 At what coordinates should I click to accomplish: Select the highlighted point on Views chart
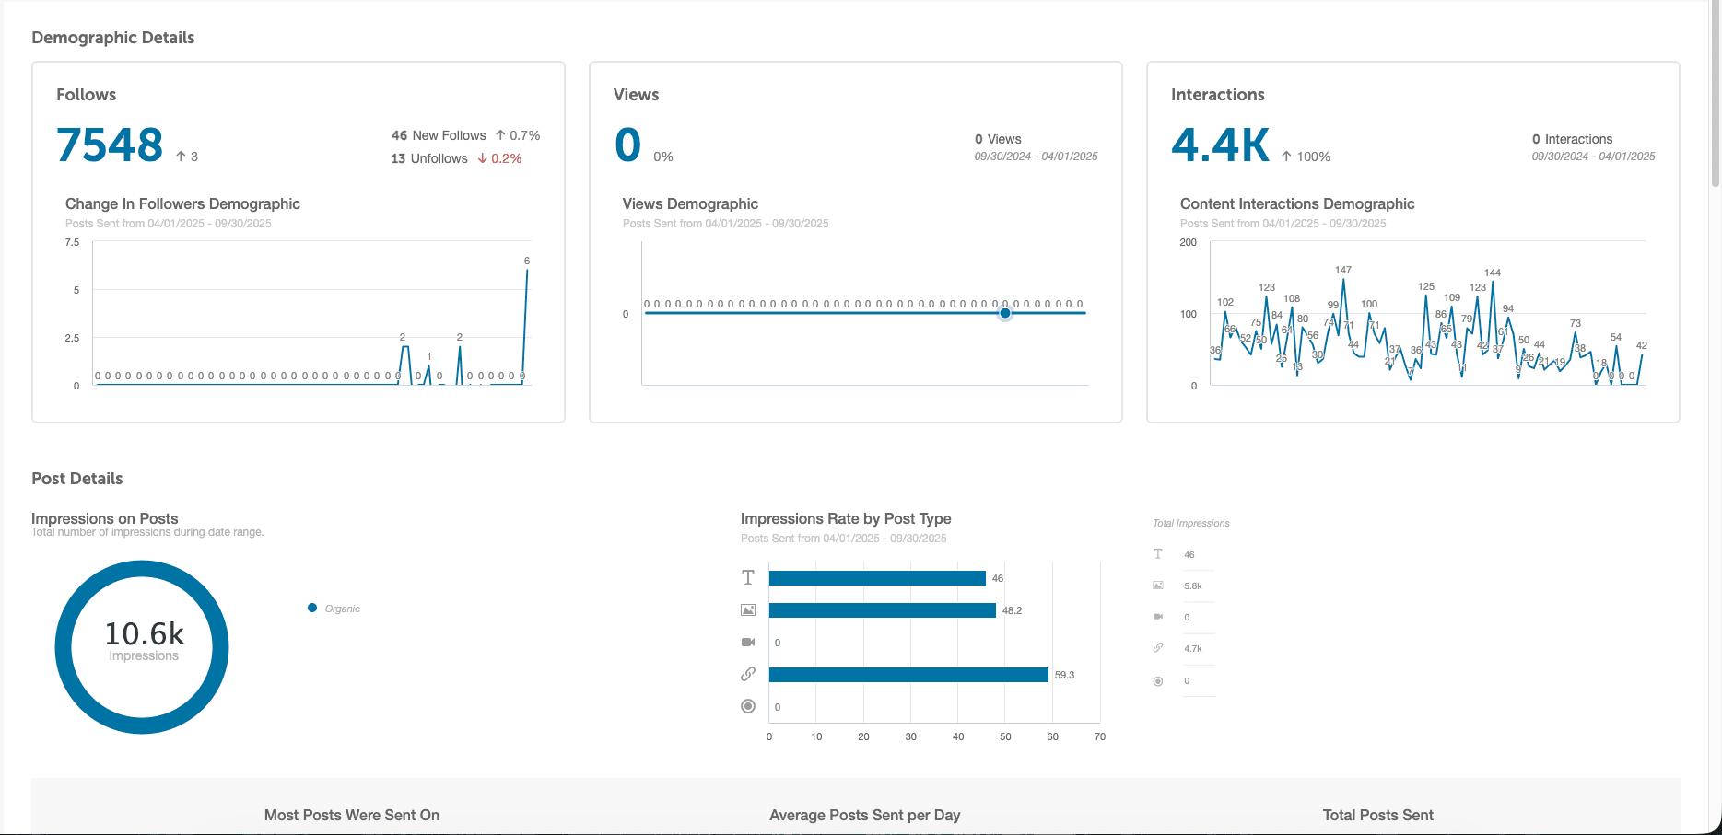tap(1005, 313)
